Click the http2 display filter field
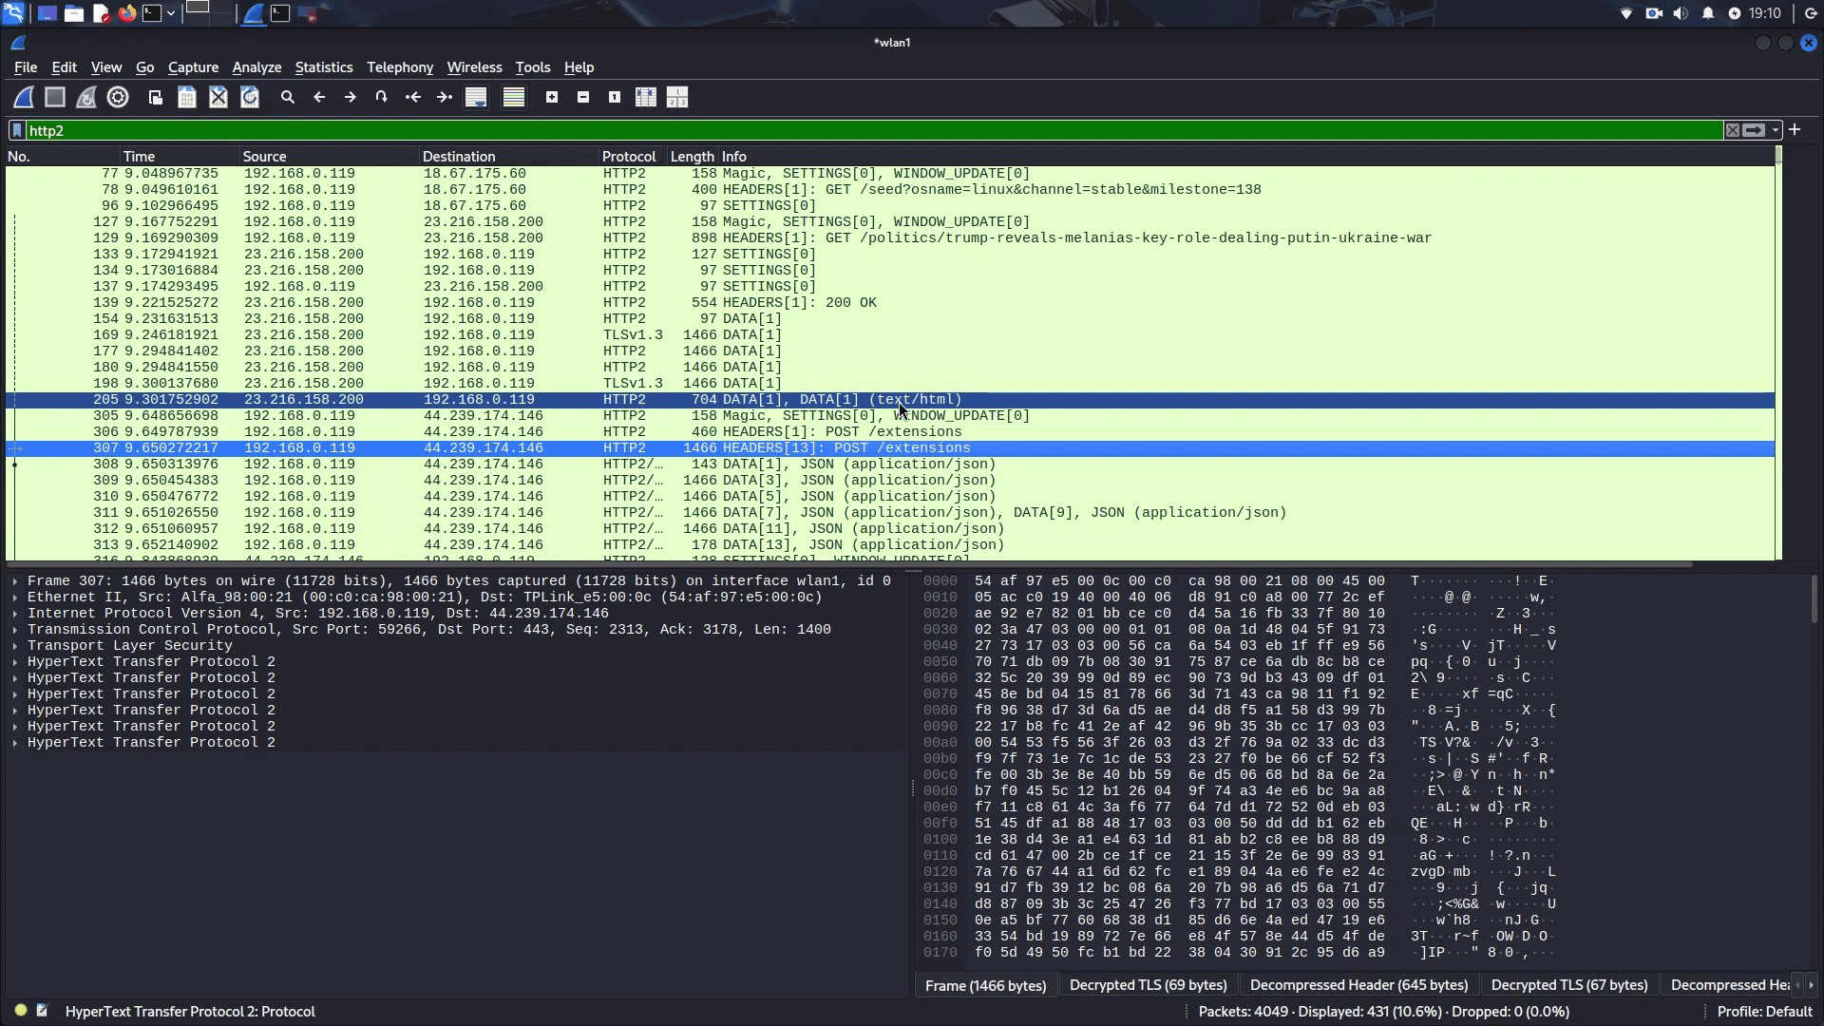The width and height of the screenshot is (1824, 1026). [874, 130]
